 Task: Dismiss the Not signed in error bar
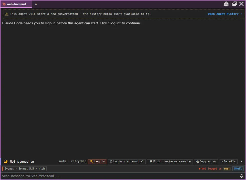pos(241,162)
